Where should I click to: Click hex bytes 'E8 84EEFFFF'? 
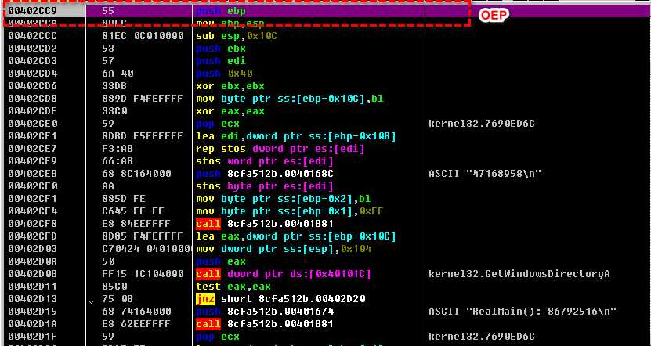(x=136, y=224)
